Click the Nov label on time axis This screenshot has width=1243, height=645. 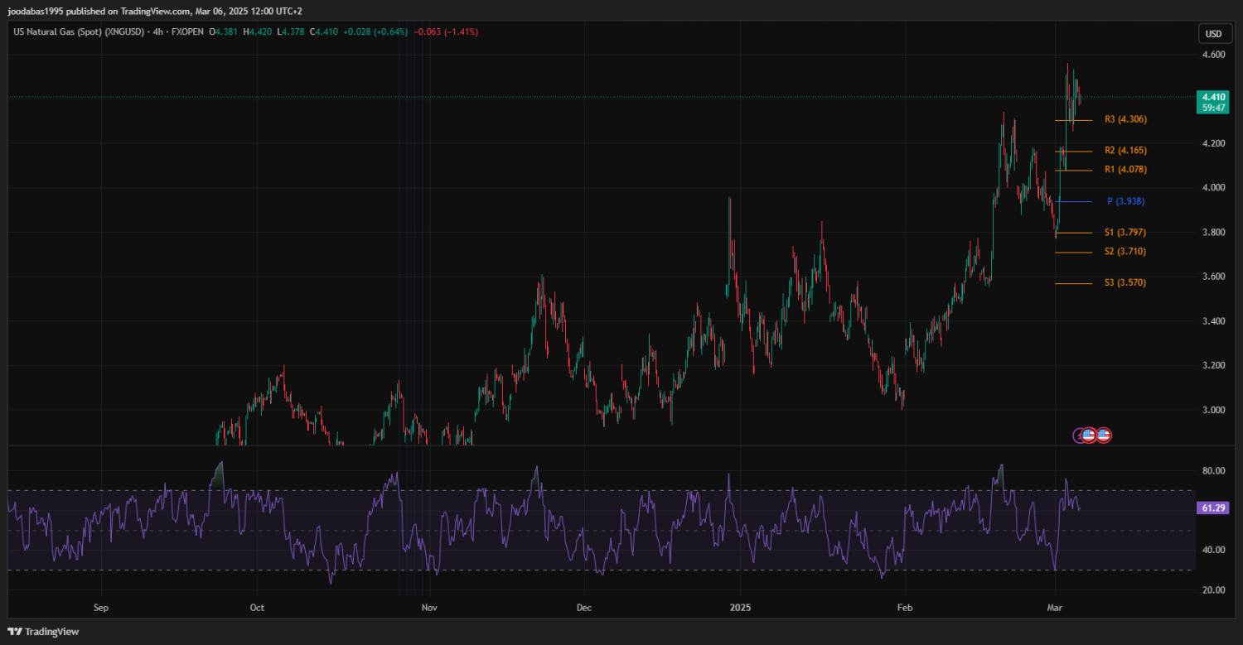pyautogui.click(x=428, y=607)
